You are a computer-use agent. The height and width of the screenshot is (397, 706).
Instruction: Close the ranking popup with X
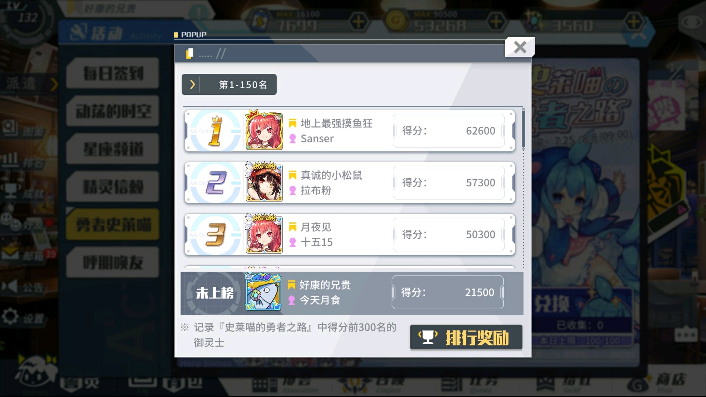520,47
